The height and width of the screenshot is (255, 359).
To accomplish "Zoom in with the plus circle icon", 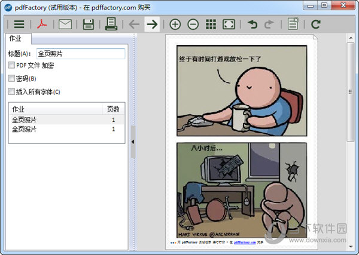I will click(x=175, y=24).
